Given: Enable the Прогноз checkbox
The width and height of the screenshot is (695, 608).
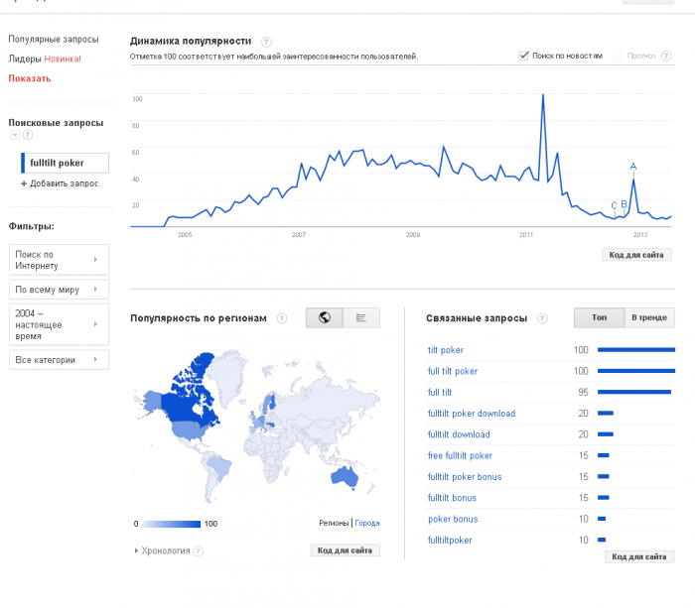Looking at the screenshot, I should click(x=619, y=57).
